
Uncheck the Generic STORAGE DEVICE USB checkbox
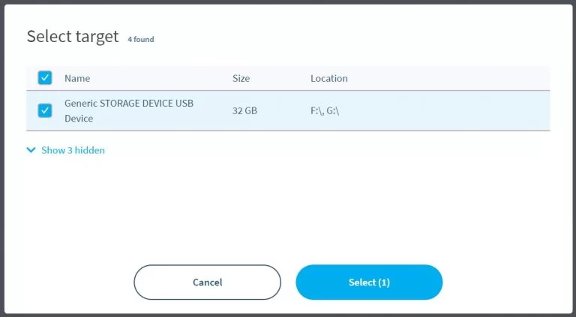pos(45,110)
